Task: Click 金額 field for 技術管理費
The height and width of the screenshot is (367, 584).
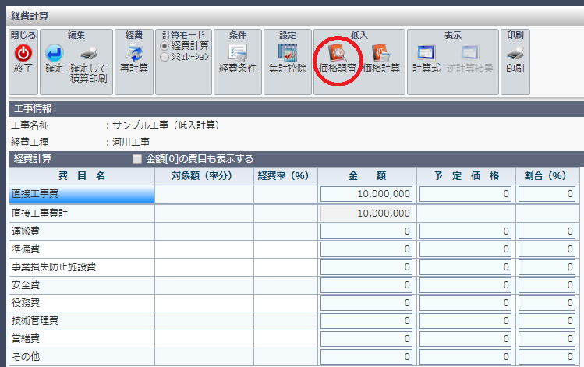Action: 366,320
